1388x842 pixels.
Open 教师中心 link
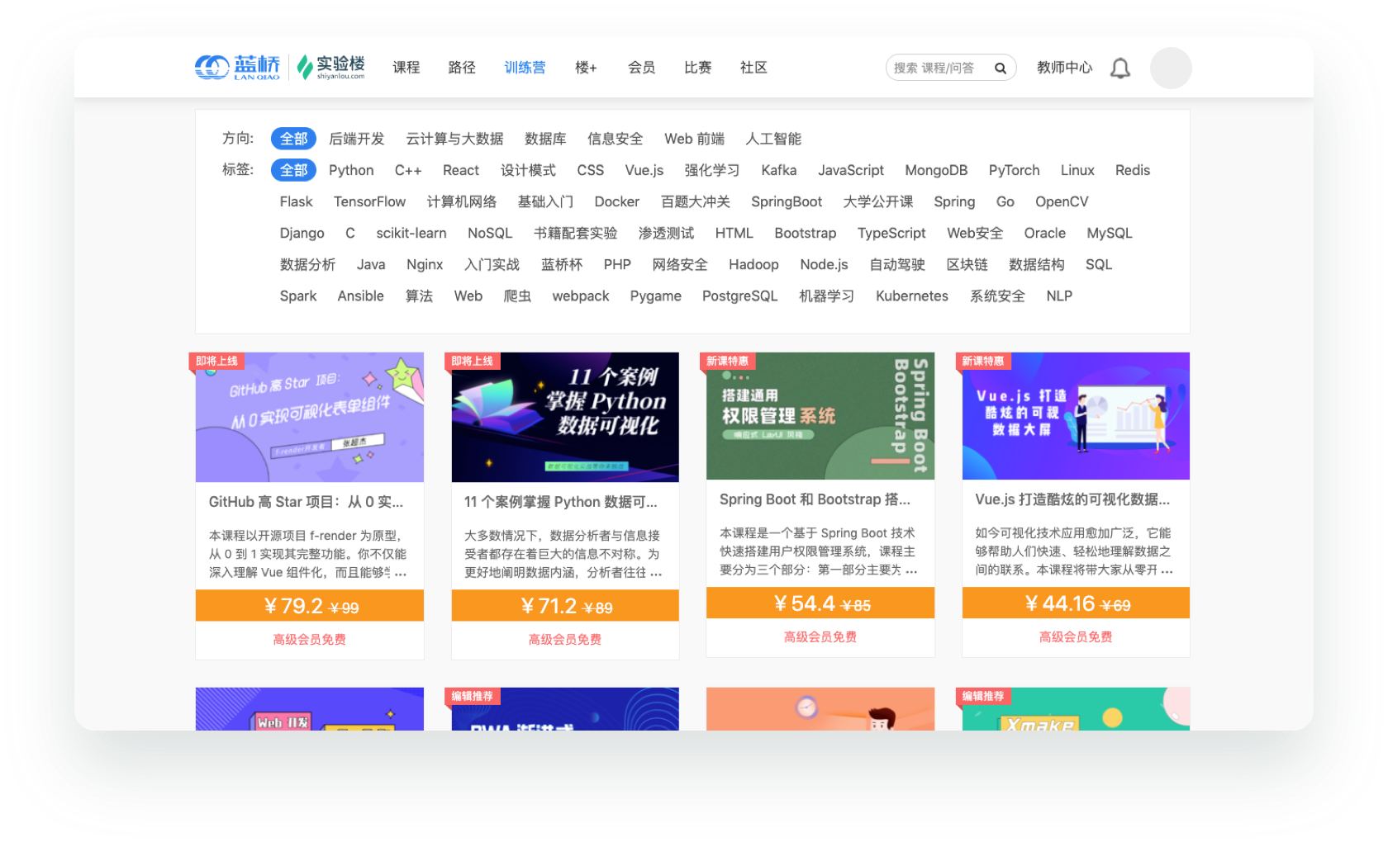point(1064,68)
